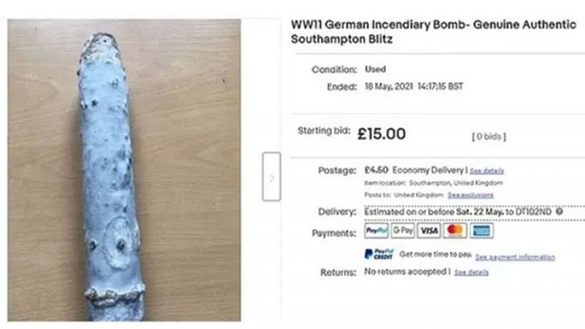Image resolution: width=585 pixels, height=329 pixels.
Task: View the '0 bids' bid history
Action: pyautogui.click(x=489, y=136)
